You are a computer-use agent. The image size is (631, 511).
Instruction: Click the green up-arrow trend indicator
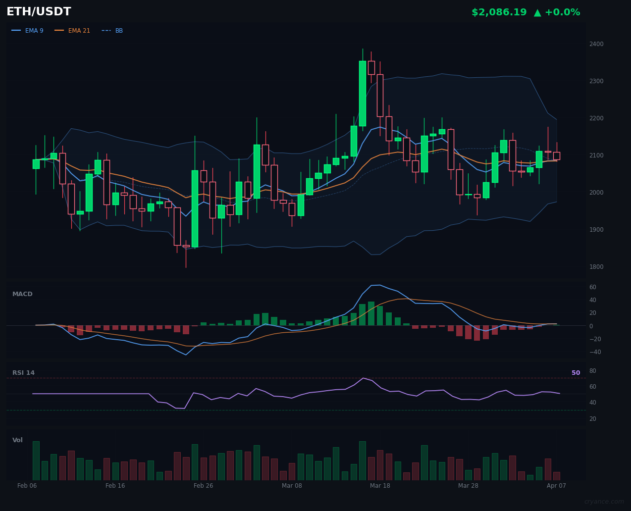click(537, 12)
